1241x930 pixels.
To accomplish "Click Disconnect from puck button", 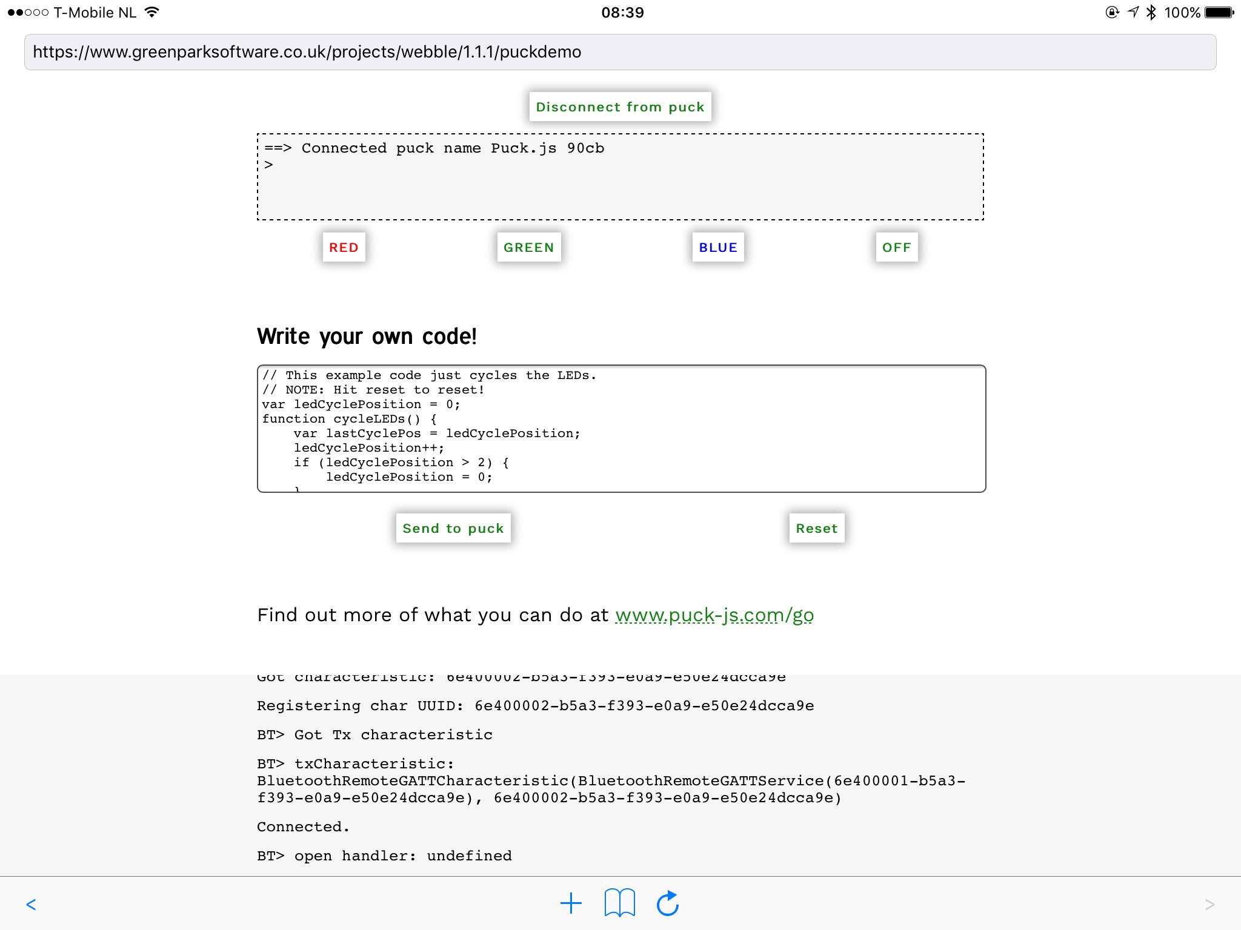I will [x=620, y=107].
